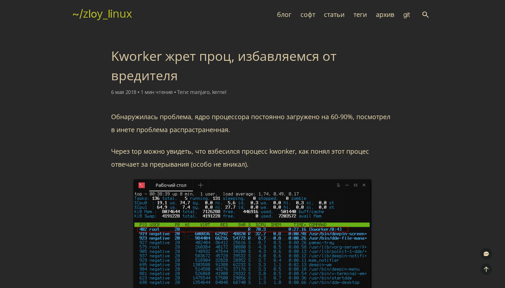This screenshot has height=288, width=505.
Task: Navigate to статьи in the header
Action: point(334,15)
